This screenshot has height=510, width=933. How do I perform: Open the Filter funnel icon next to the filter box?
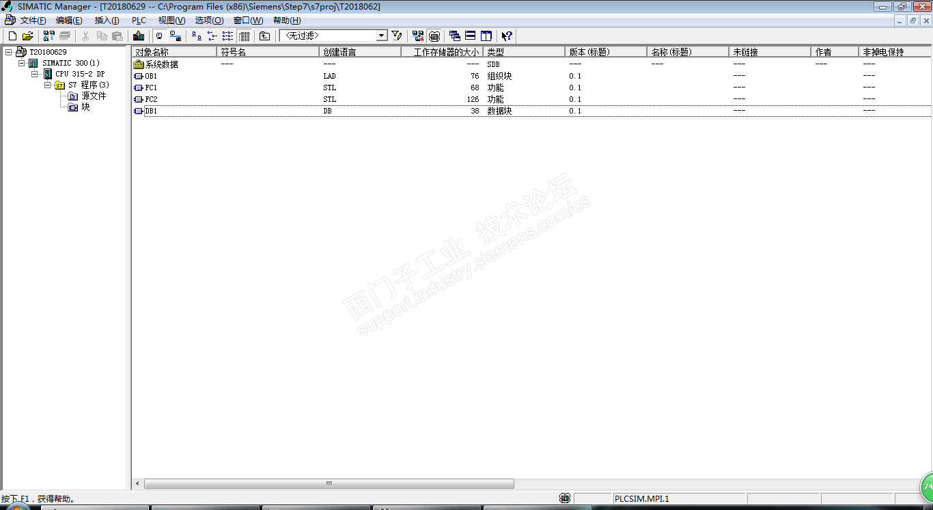pyautogui.click(x=397, y=36)
